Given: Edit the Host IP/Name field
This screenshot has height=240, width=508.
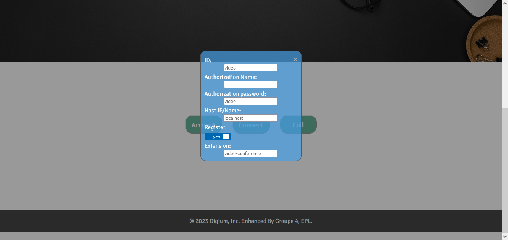Looking at the screenshot, I should pos(251,118).
